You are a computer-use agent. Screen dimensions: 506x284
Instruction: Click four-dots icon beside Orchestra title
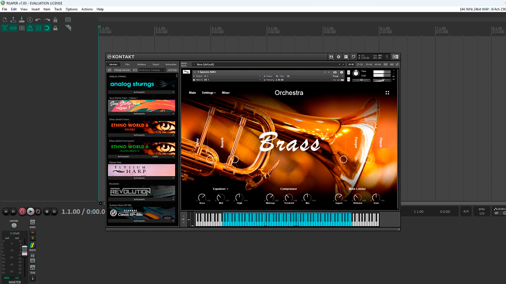coord(387,93)
